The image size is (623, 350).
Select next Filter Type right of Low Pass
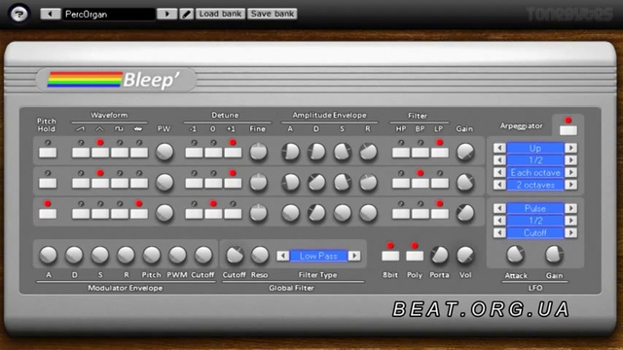pyautogui.click(x=354, y=256)
